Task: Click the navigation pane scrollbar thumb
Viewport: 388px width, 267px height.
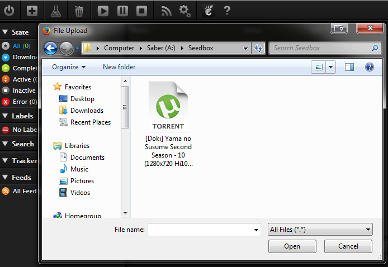Action: pos(125,107)
